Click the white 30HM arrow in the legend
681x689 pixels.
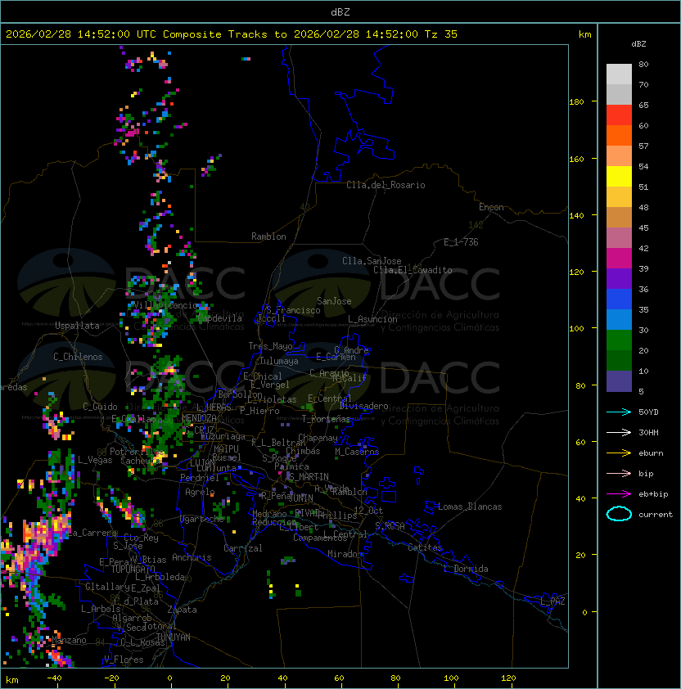tap(619, 432)
